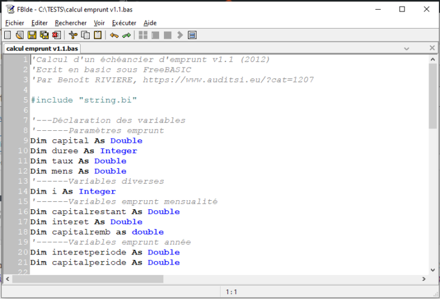Image resolution: width=440 pixels, height=299 pixels.
Task: Click the Open file toolbar icon
Action: (x=20, y=36)
